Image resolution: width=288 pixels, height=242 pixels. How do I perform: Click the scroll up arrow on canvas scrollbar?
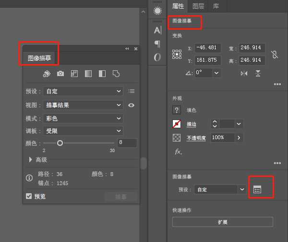[x=143, y=12]
